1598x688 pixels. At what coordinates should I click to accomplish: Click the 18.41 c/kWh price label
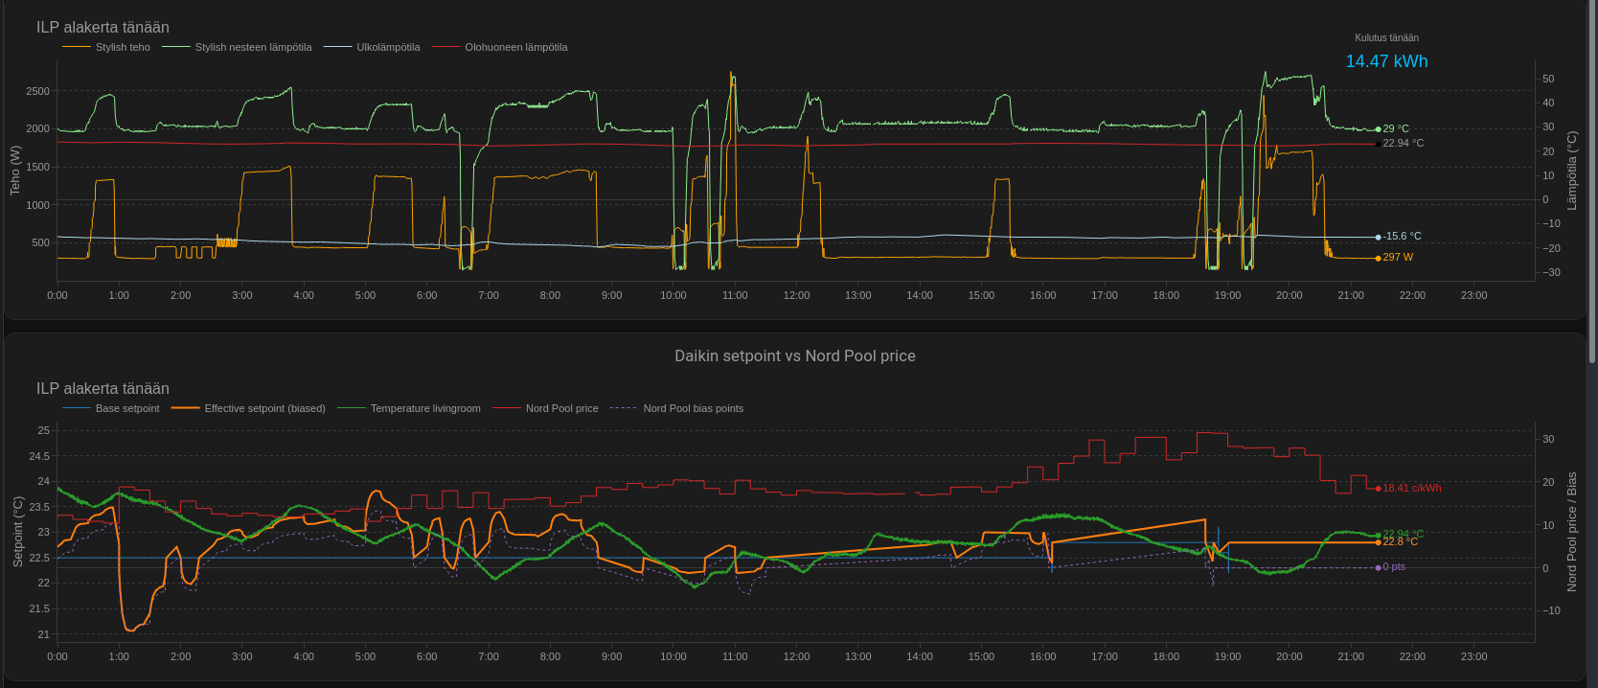1411,488
